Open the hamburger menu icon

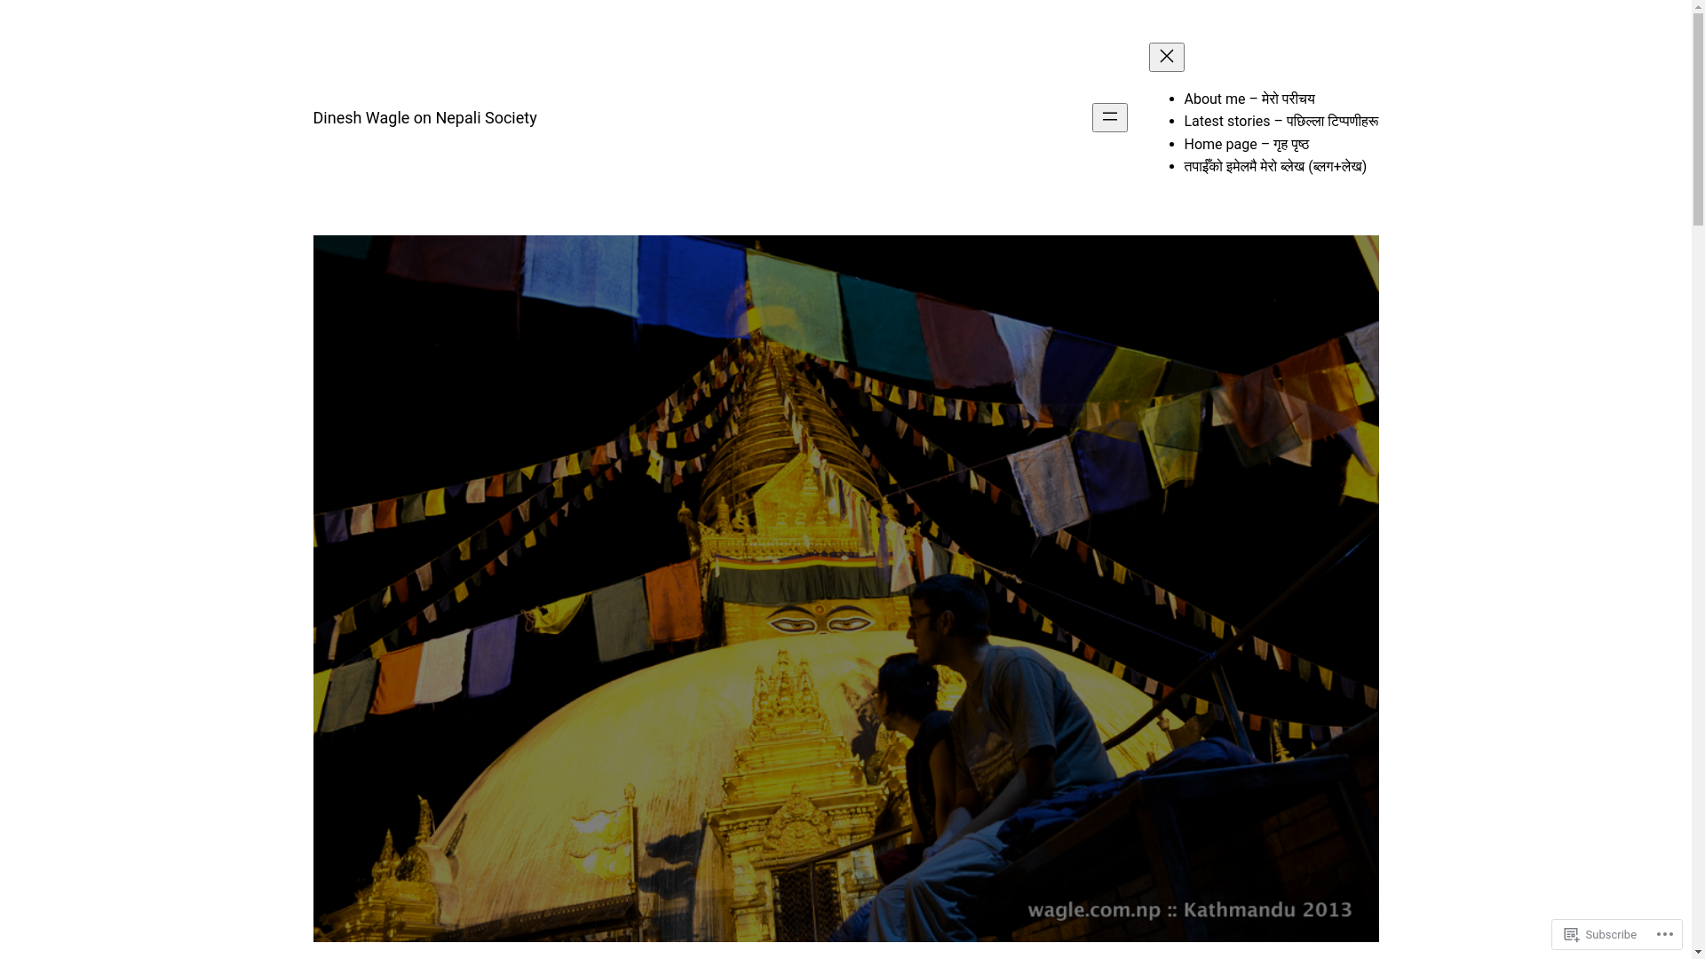(x=1109, y=117)
